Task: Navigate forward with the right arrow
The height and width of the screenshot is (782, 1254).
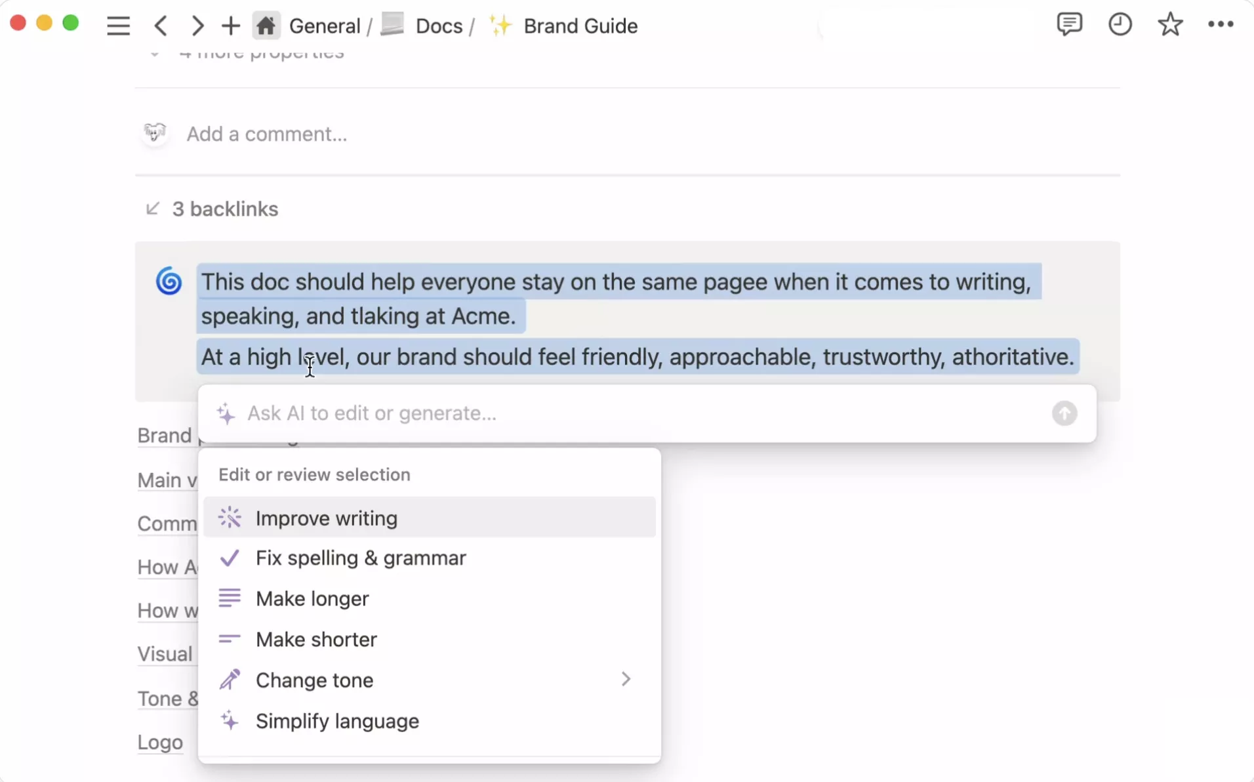Action: click(197, 26)
